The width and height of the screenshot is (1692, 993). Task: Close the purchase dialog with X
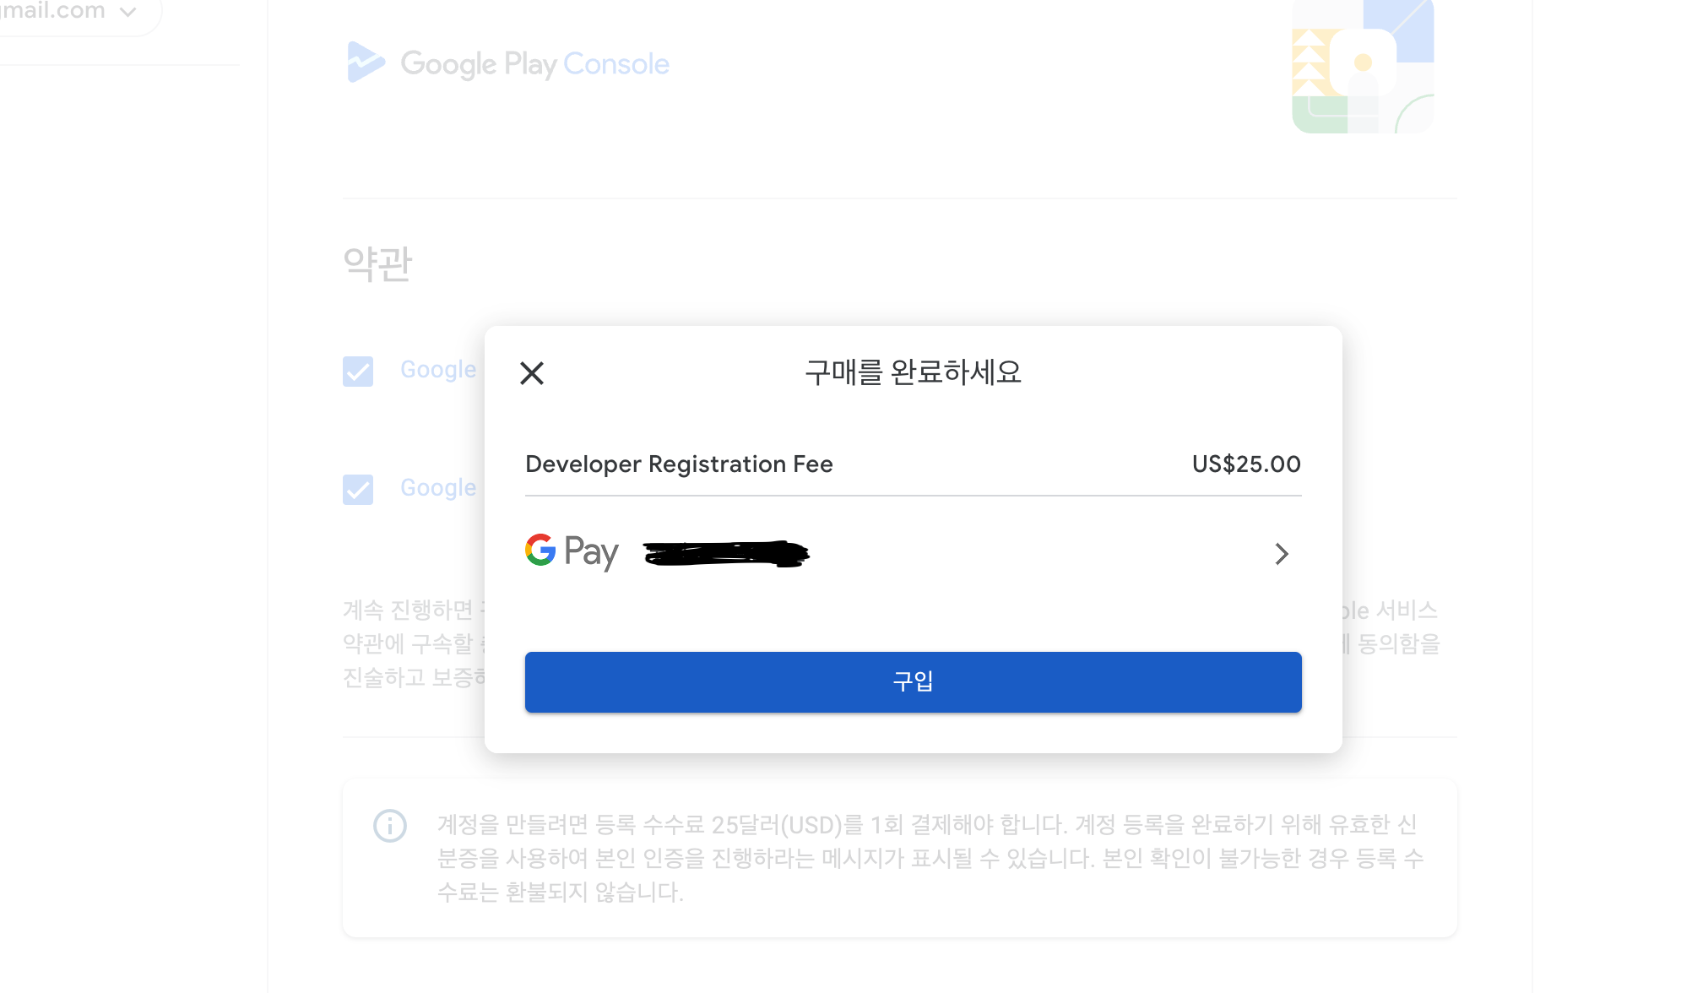click(x=532, y=372)
